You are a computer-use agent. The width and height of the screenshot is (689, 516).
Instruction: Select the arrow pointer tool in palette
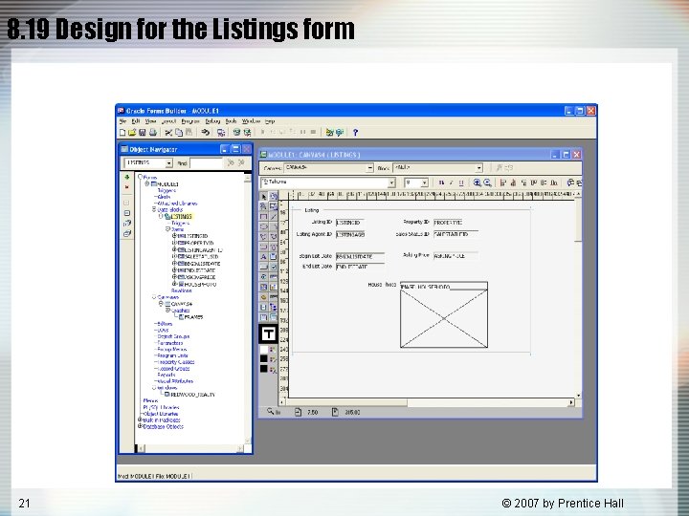[x=264, y=196]
